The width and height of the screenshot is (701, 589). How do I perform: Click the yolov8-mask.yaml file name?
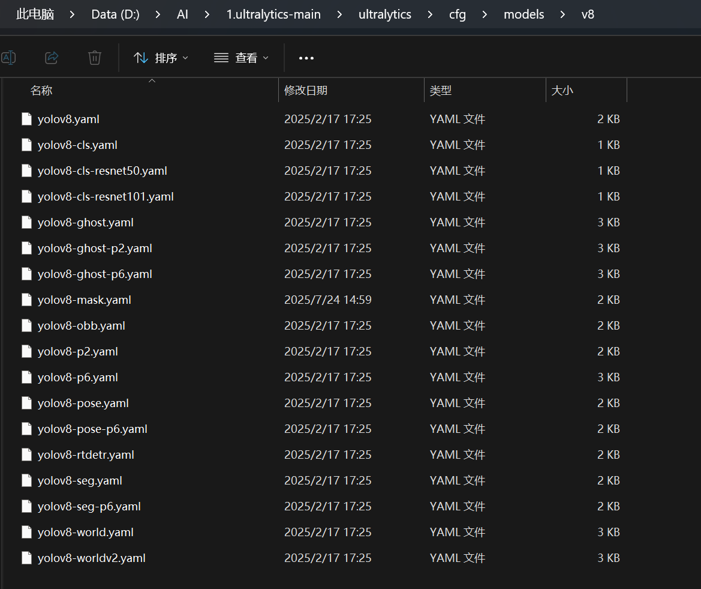(85, 300)
